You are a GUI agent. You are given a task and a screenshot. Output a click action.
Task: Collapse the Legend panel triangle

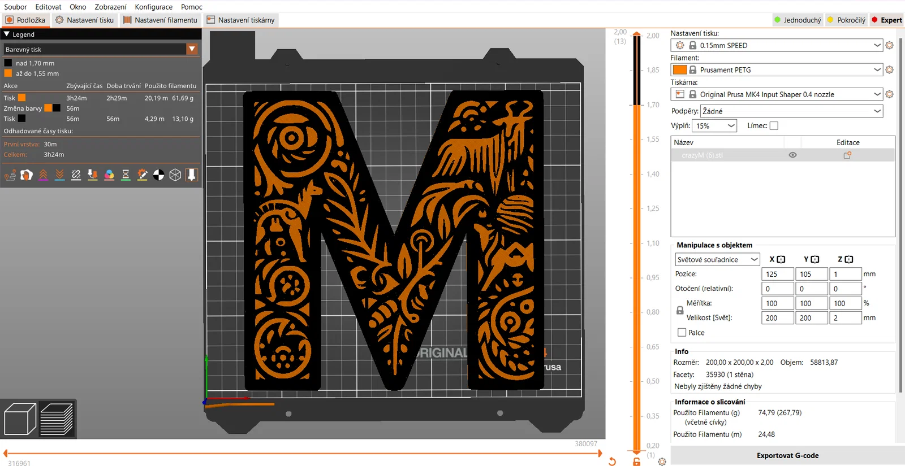[x=7, y=34]
